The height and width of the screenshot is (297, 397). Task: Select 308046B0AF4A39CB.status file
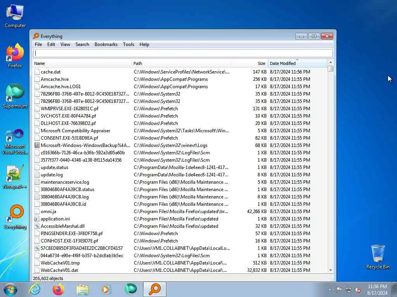click(180, 189)
